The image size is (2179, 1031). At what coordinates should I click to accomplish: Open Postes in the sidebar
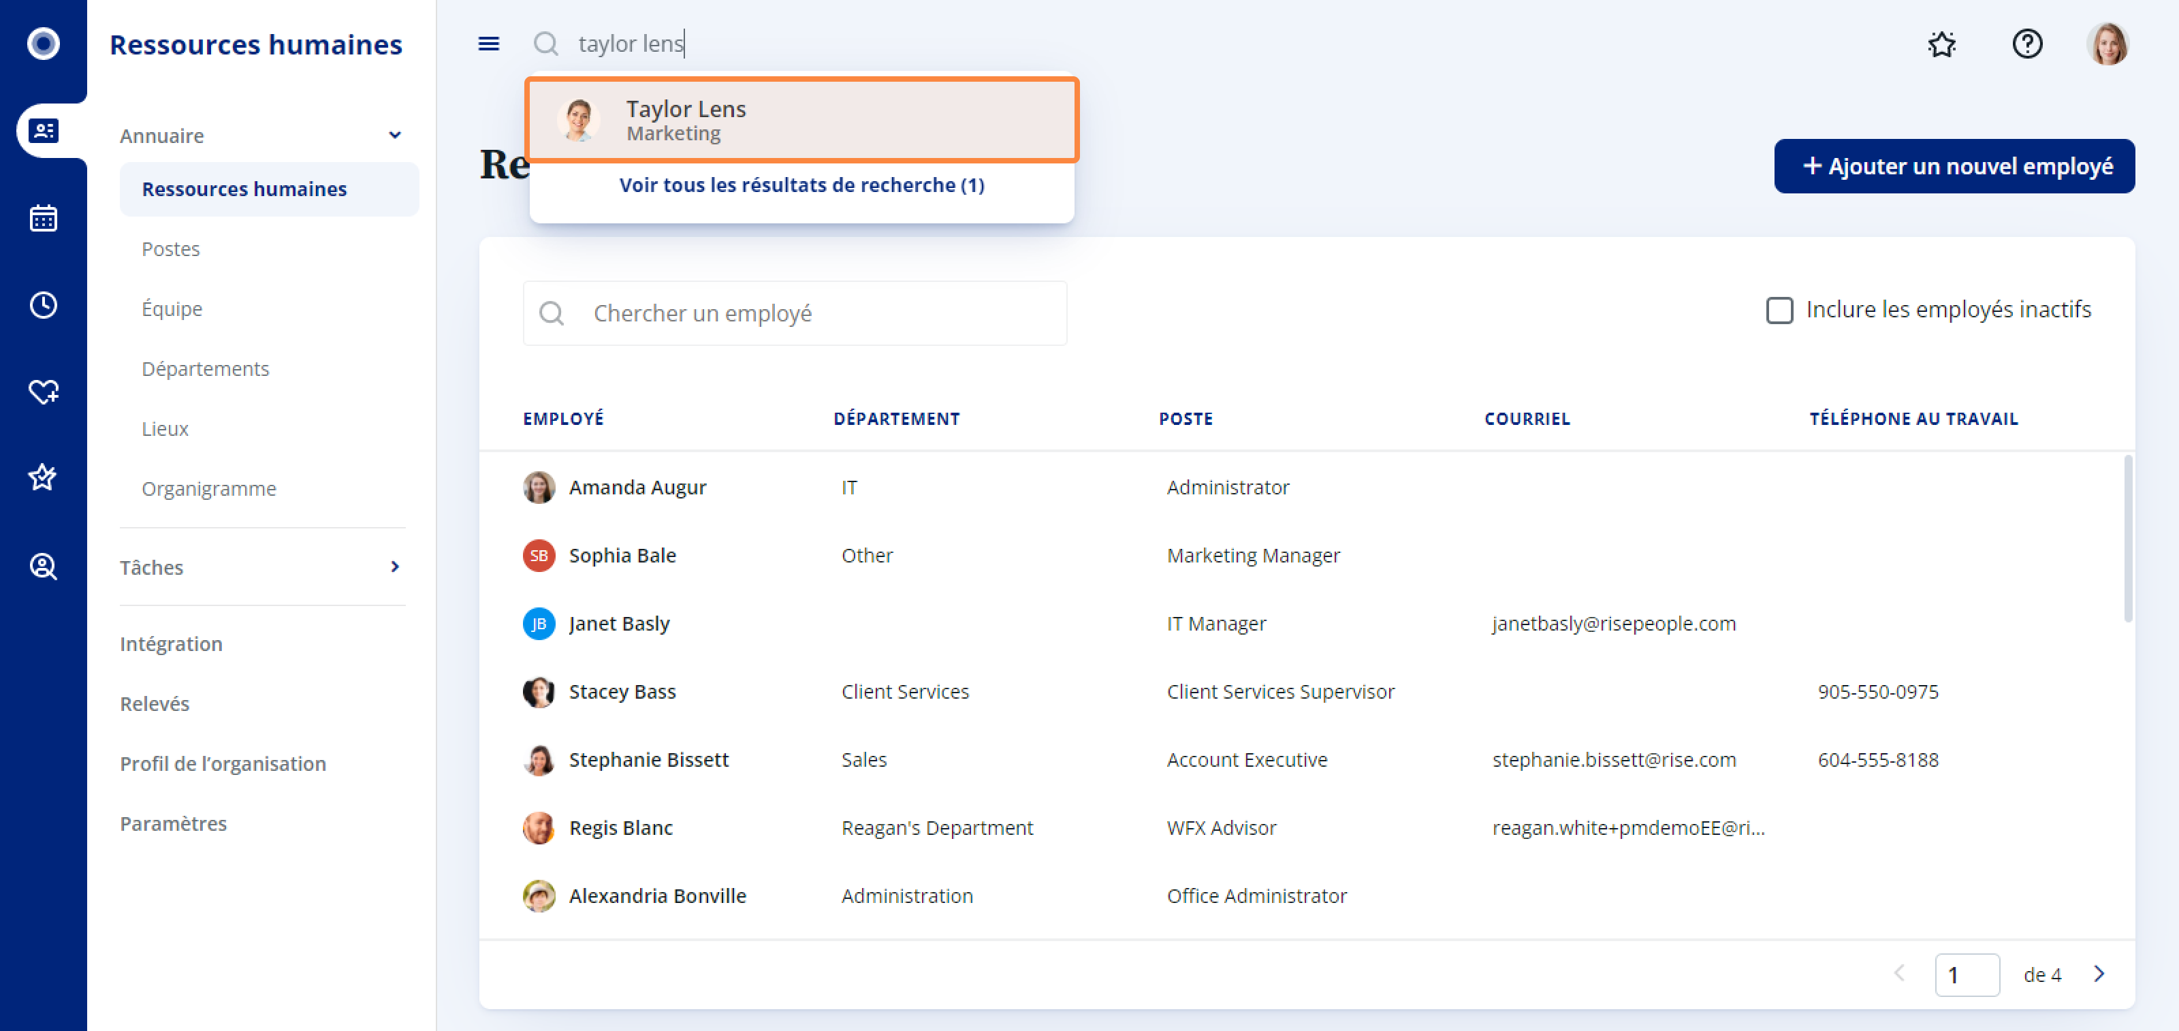pos(171,249)
